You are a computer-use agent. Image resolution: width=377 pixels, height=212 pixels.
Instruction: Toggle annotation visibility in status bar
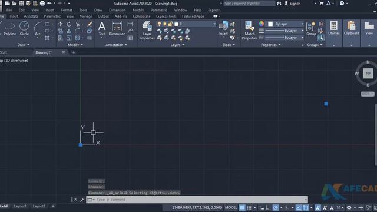click(318, 208)
